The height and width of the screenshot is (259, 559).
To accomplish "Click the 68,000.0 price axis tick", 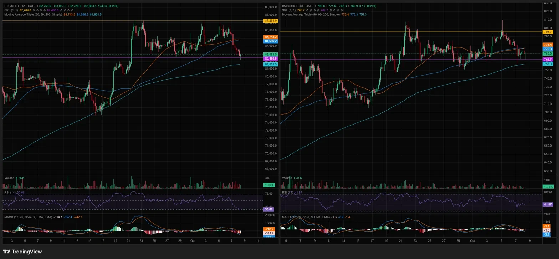I will point(271,169).
